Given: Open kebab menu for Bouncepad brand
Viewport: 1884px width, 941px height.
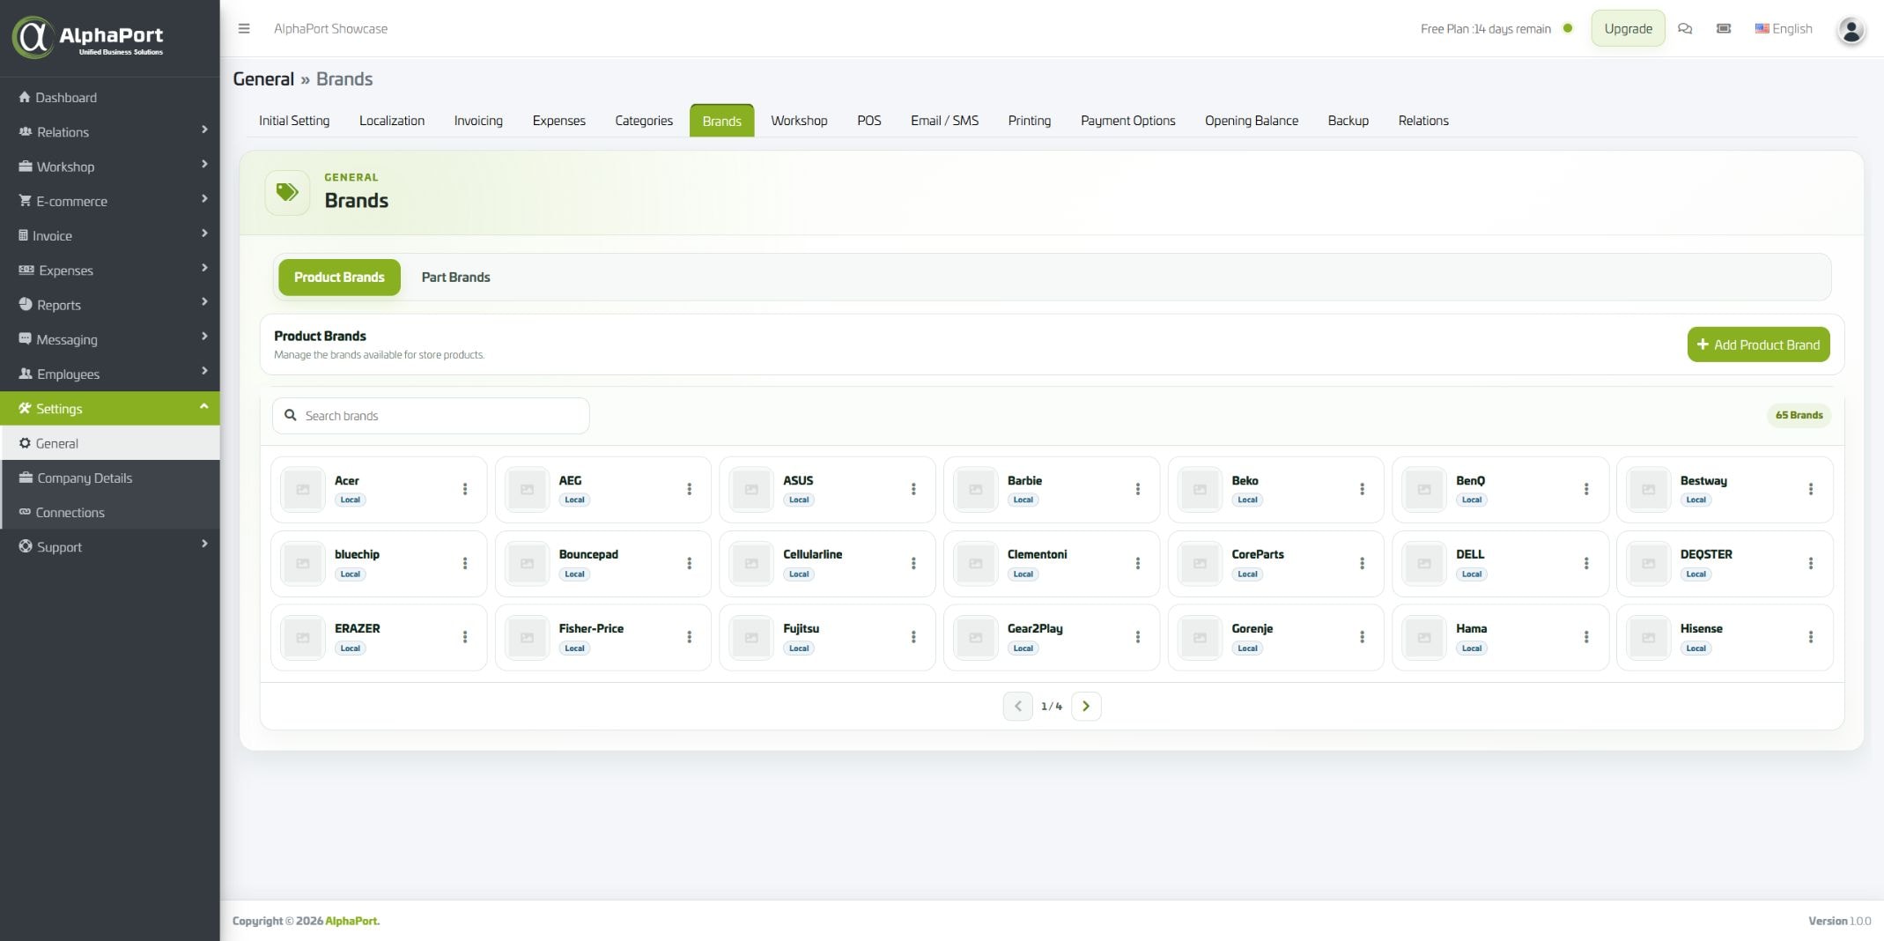Looking at the screenshot, I should [690, 563].
